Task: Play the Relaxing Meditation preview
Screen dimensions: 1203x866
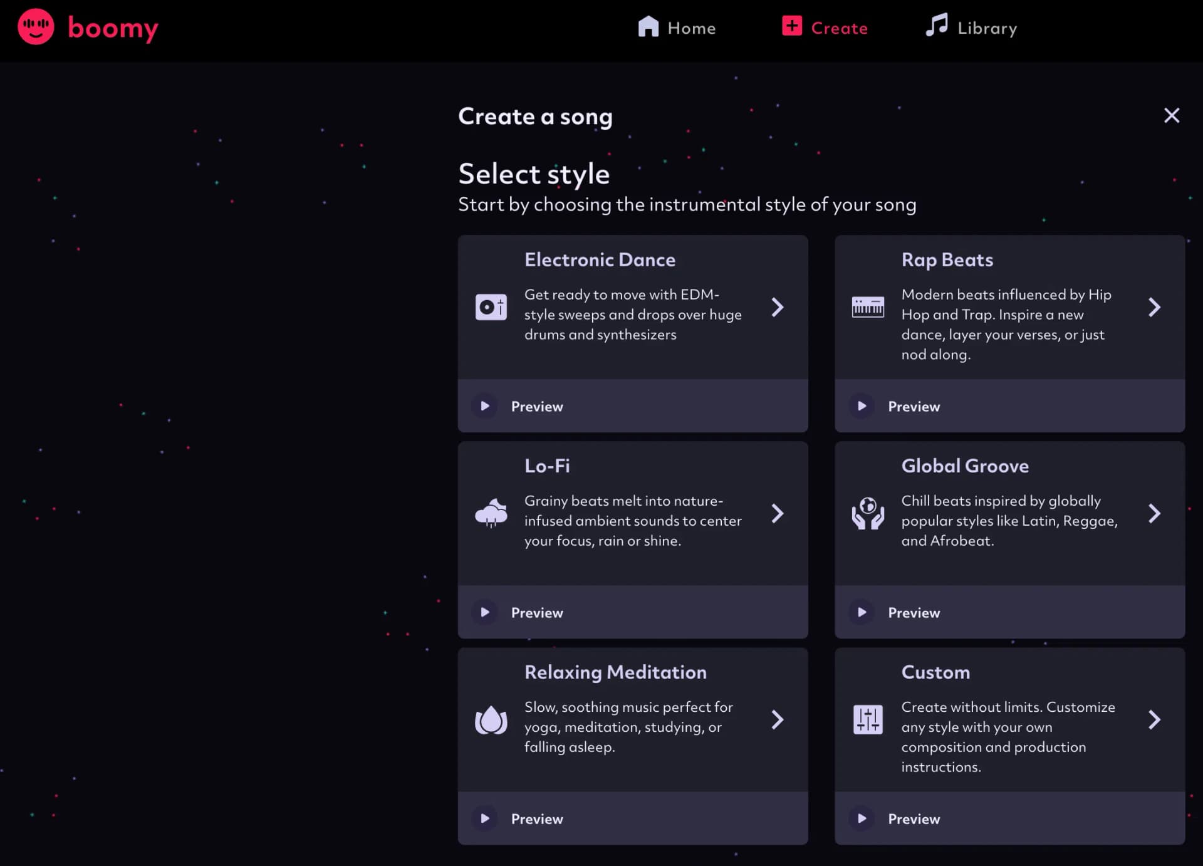Action: point(536,818)
